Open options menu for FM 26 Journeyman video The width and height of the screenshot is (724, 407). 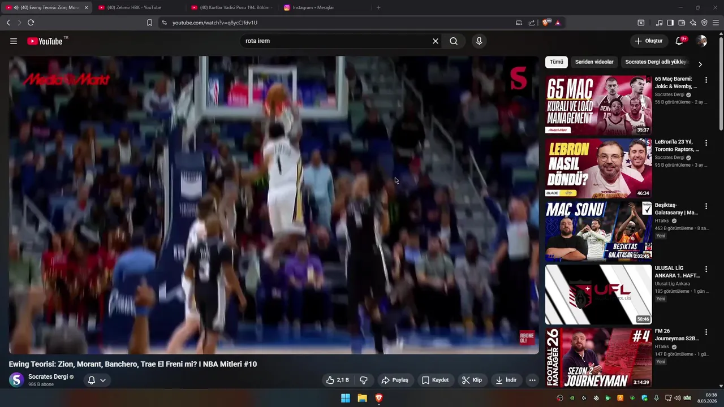(706, 333)
